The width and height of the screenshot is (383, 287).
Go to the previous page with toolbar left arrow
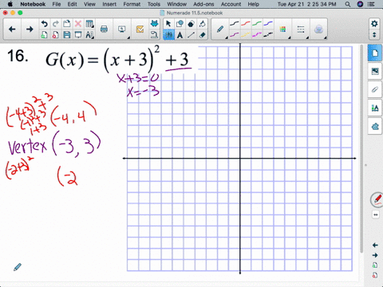[x=12, y=29]
